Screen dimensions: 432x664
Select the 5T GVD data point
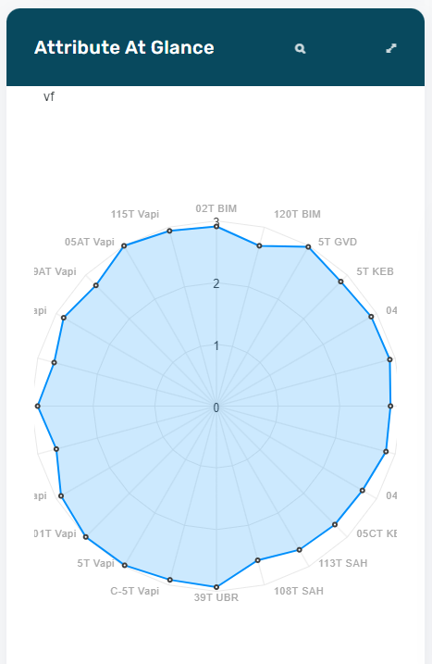[308, 247]
